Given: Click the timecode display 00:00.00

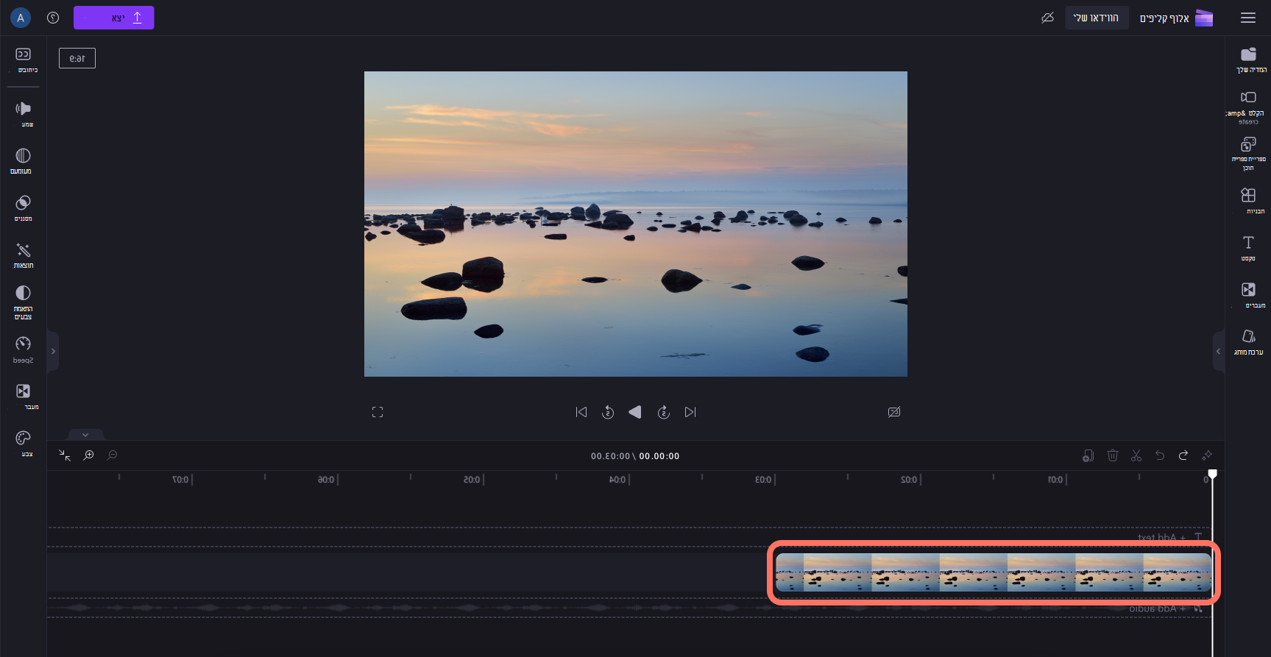Looking at the screenshot, I should click(x=659, y=456).
